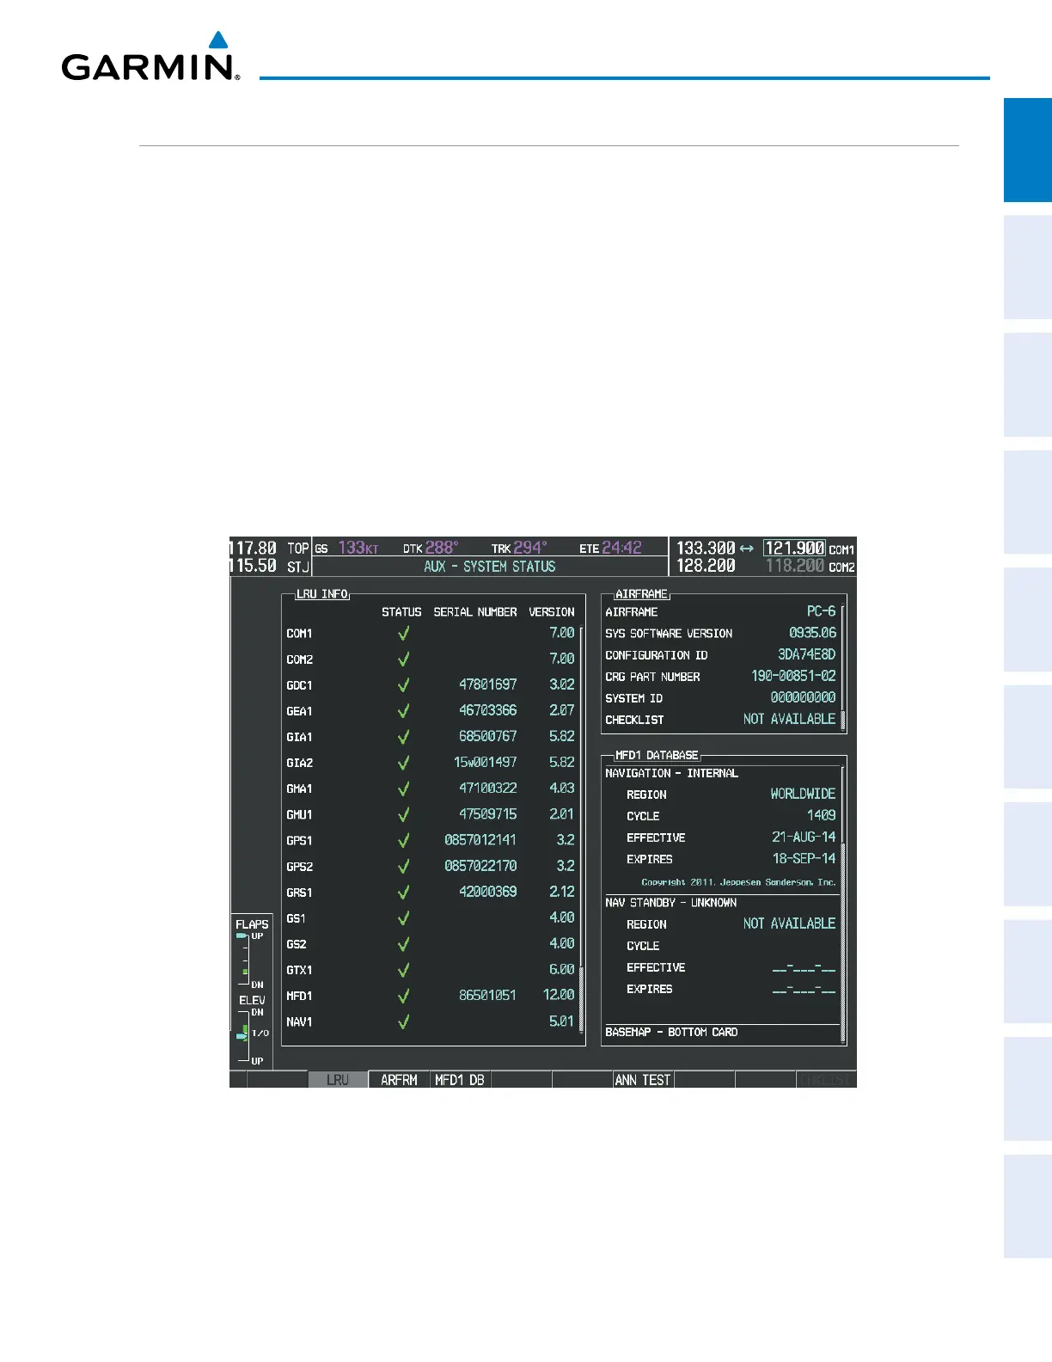Click the GRS1 status checkmark

point(403,893)
